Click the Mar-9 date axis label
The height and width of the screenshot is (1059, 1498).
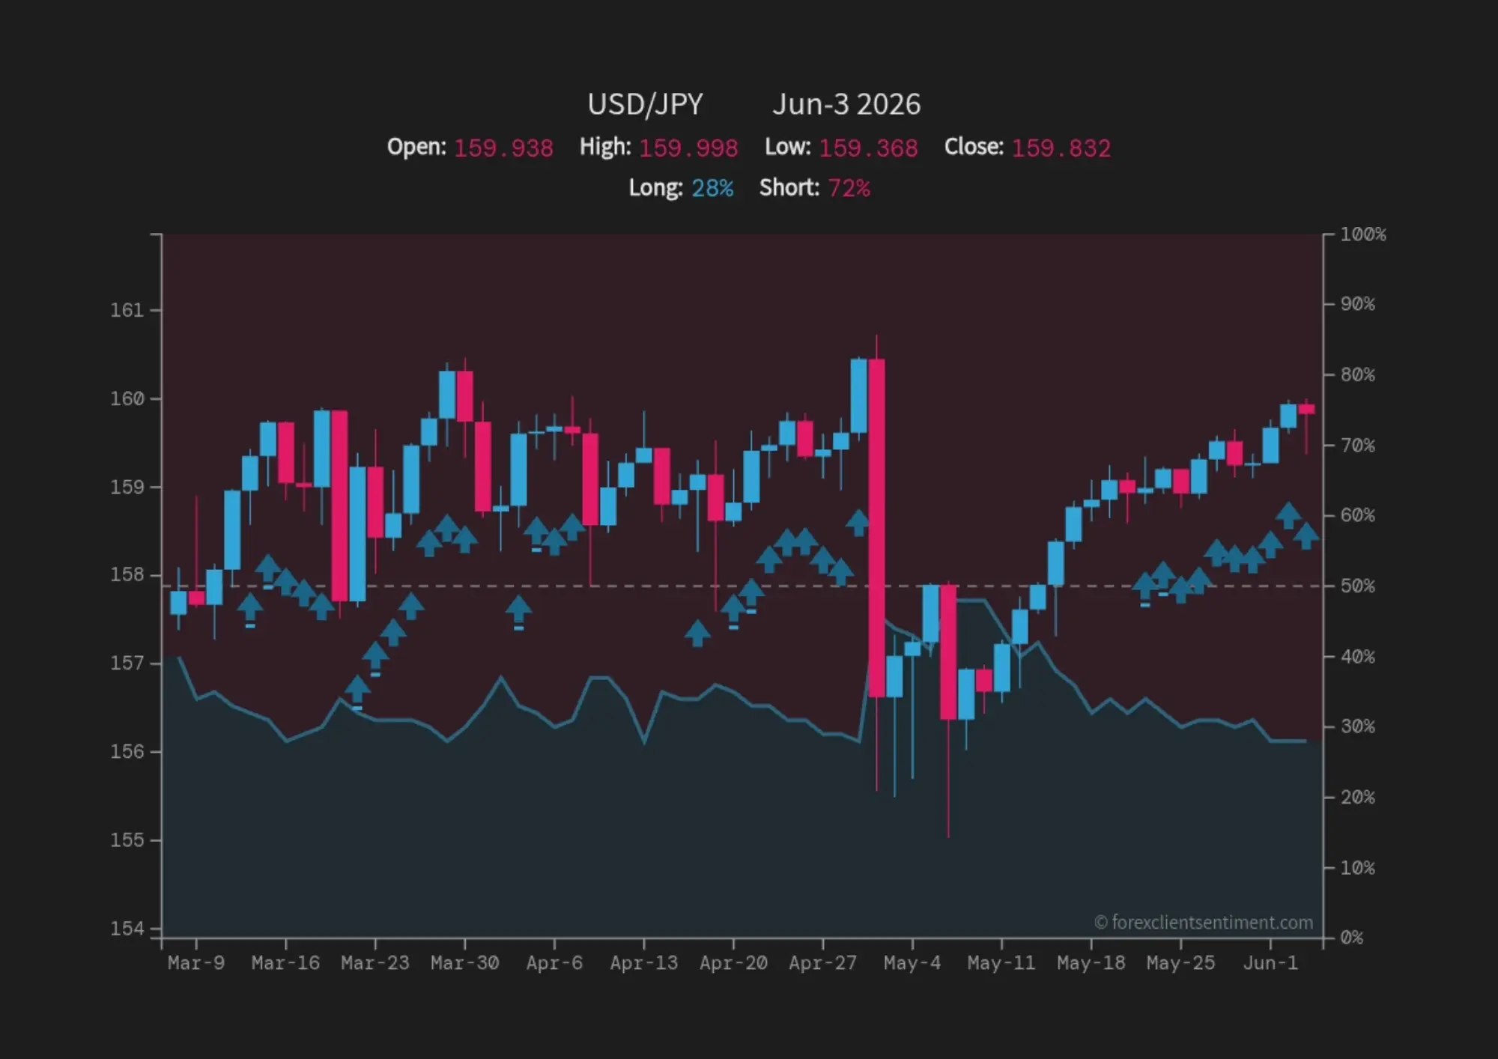coord(196,963)
